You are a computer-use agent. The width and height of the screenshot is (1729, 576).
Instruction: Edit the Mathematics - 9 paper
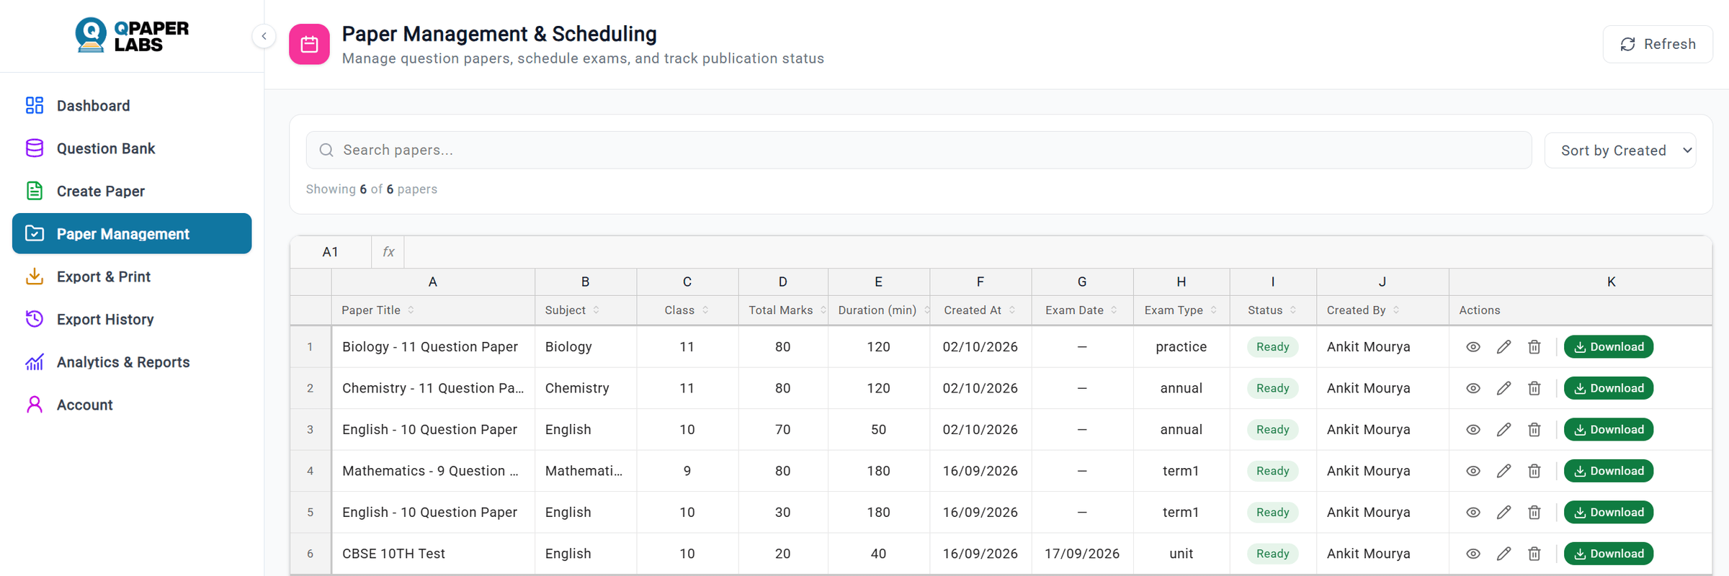[x=1504, y=471]
